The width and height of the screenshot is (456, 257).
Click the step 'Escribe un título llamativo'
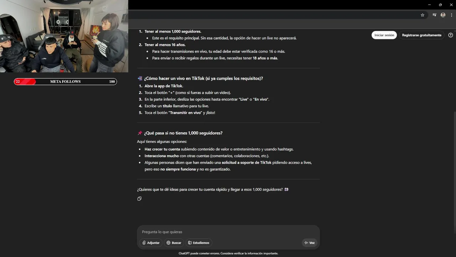click(x=177, y=106)
